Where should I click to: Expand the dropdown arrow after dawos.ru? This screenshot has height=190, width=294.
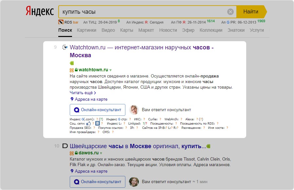click(101, 153)
